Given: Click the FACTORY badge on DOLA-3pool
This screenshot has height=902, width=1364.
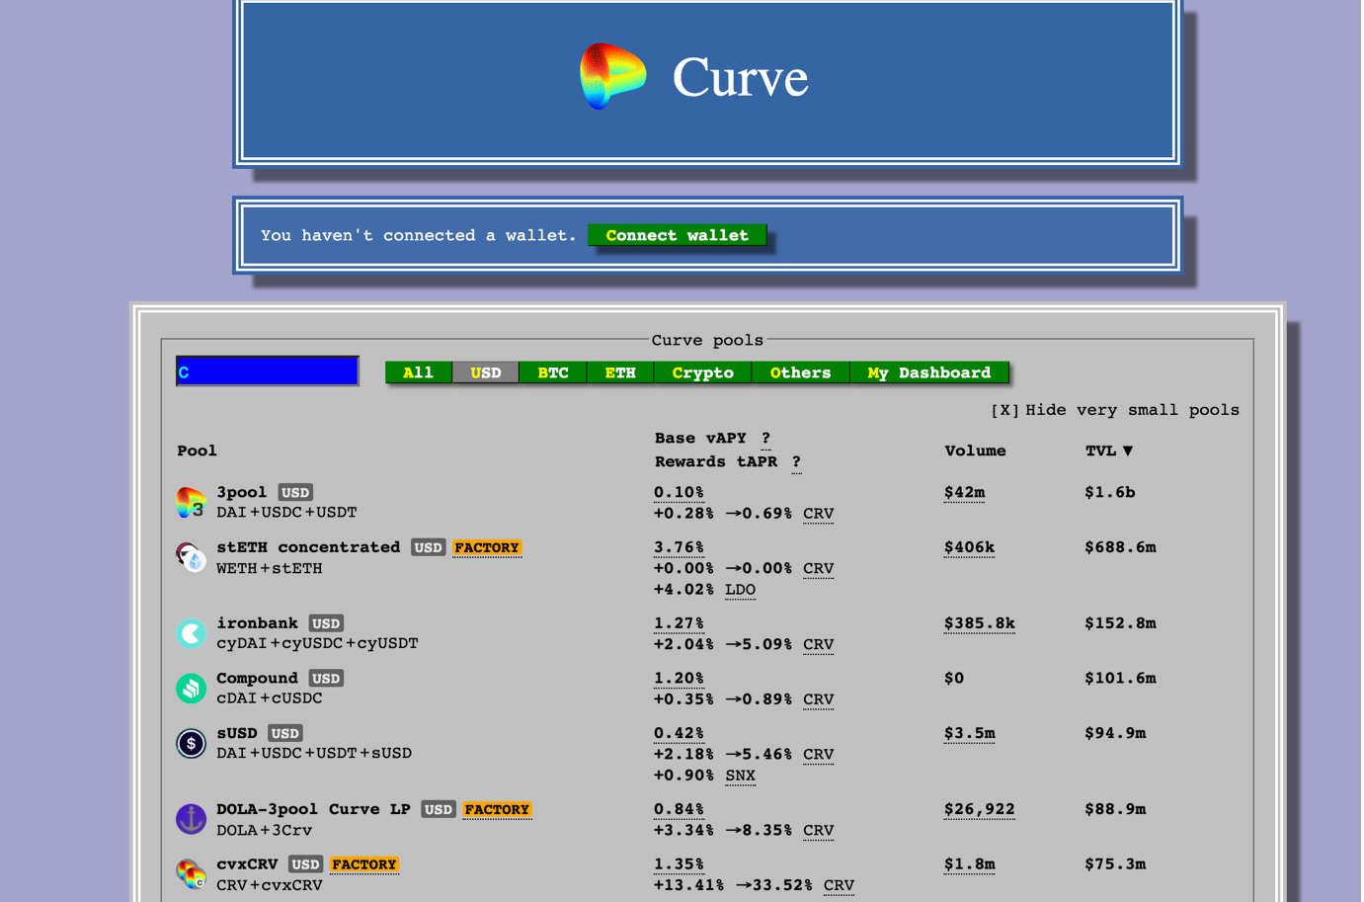Looking at the screenshot, I should coord(497,809).
